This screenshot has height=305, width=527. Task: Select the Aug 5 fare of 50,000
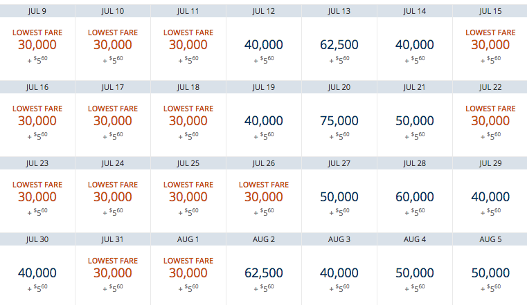pos(490,273)
